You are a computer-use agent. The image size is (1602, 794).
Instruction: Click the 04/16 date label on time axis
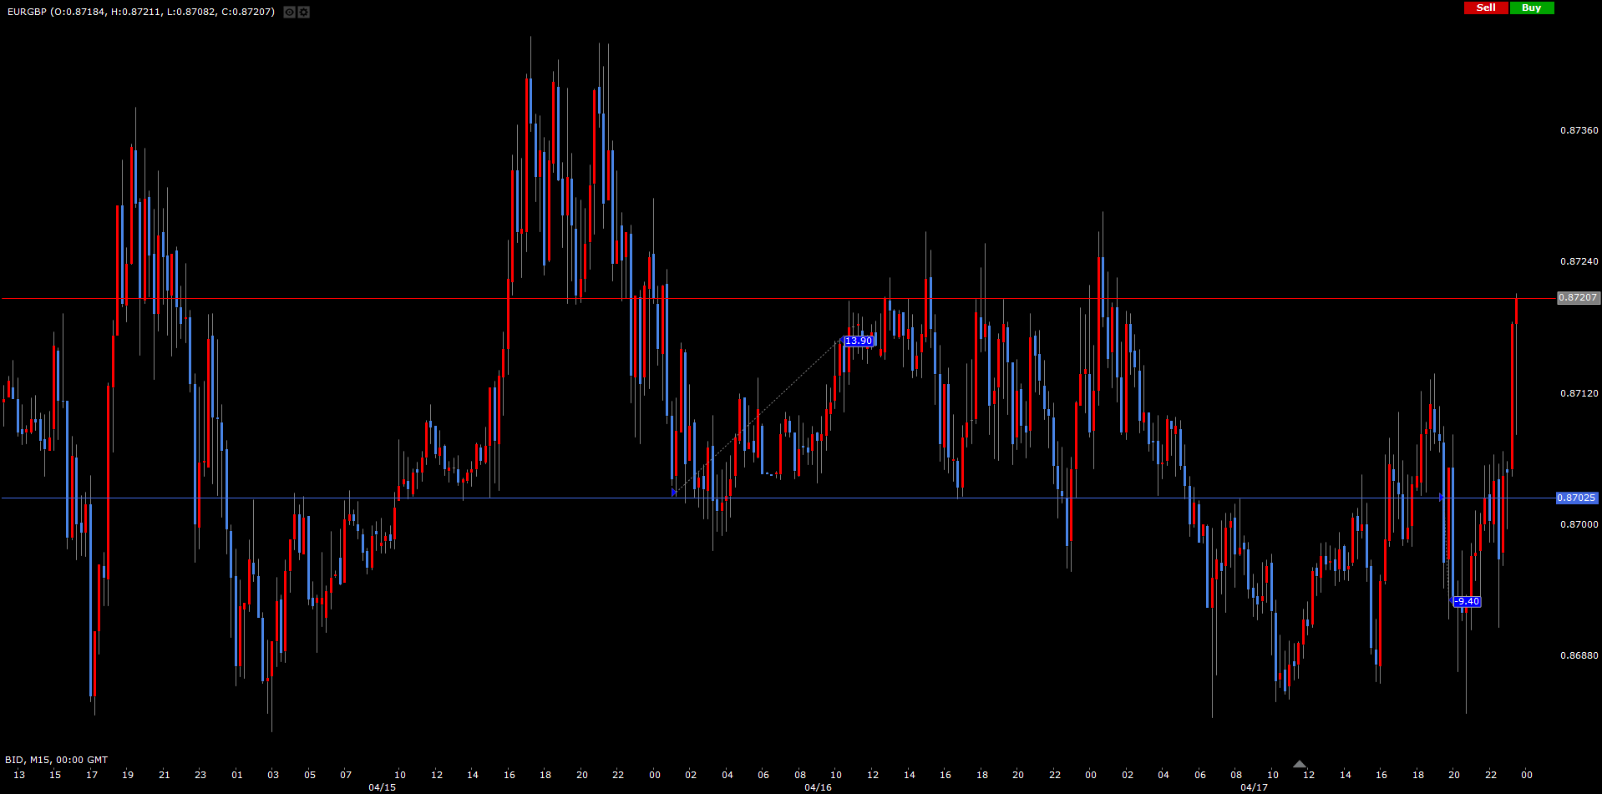(818, 787)
